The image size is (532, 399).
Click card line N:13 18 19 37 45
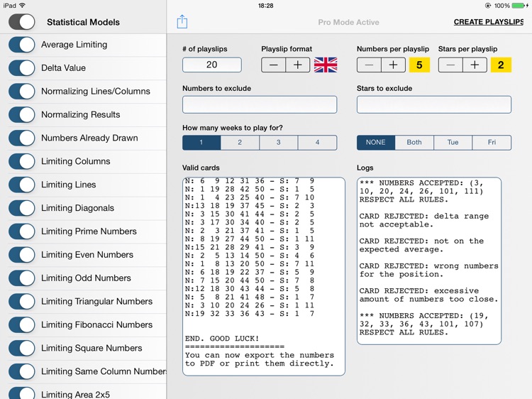250,206
